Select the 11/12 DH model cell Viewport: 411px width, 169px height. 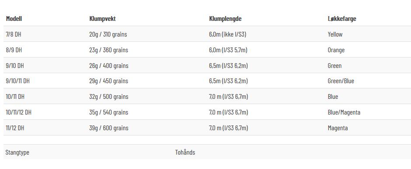15,128
